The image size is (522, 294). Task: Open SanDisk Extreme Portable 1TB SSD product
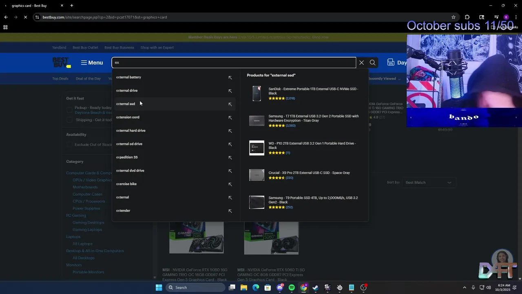click(x=313, y=91)
